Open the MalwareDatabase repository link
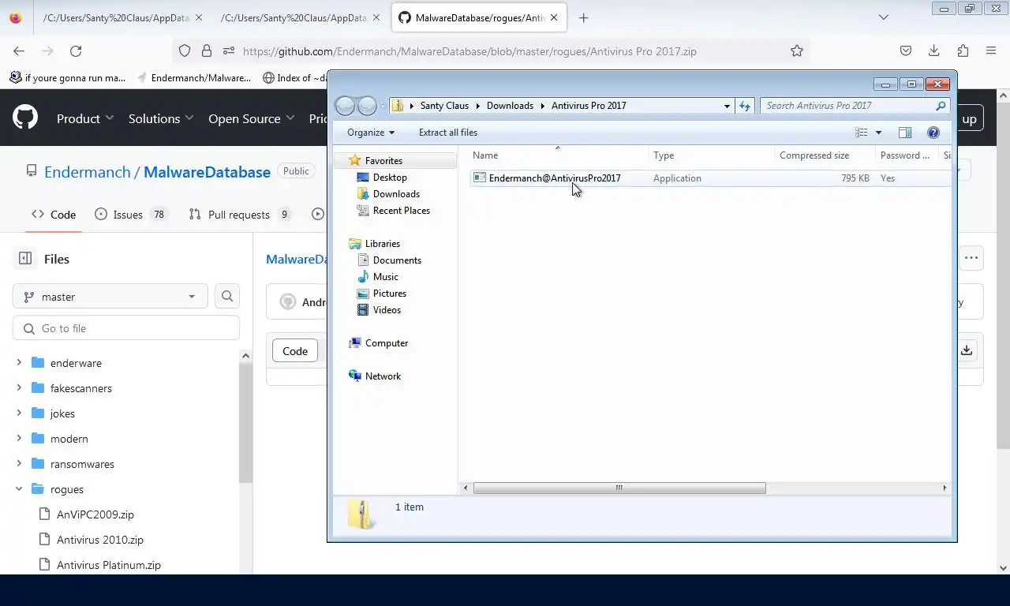The width and height of the screenshot is (1010, 606). (x=207, y=172)
